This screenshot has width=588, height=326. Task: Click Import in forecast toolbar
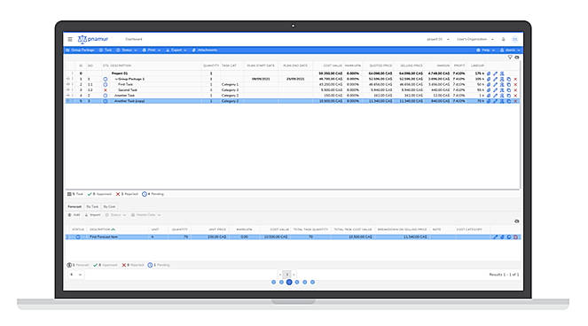(92, 215)
